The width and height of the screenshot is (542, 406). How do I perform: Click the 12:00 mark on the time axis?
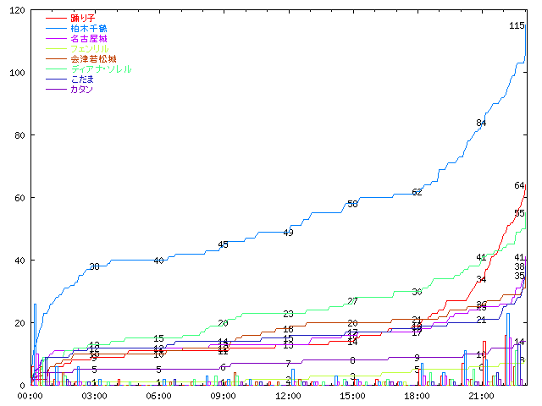[x=288, y=396]
